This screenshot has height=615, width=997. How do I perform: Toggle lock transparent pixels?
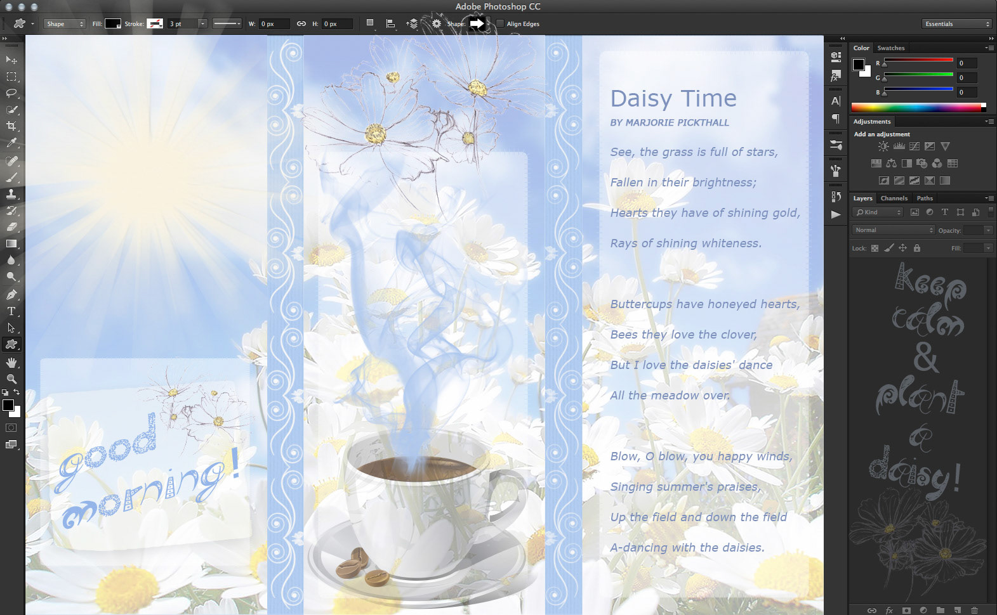pos(875,248)
